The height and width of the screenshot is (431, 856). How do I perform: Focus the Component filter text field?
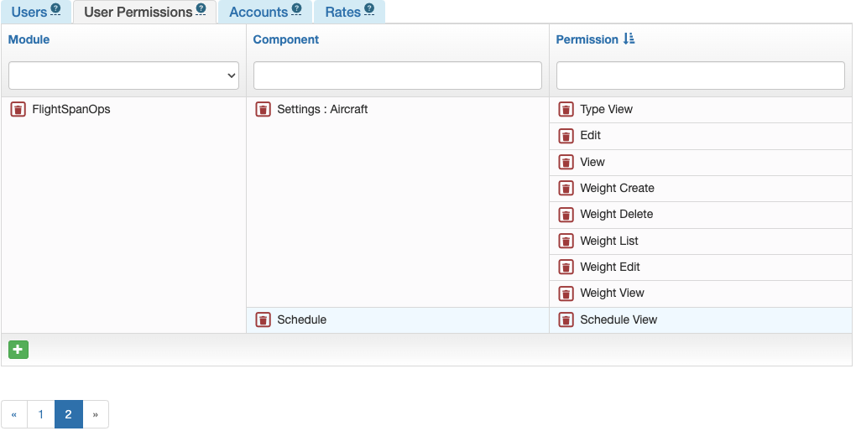tap(398, 75)
